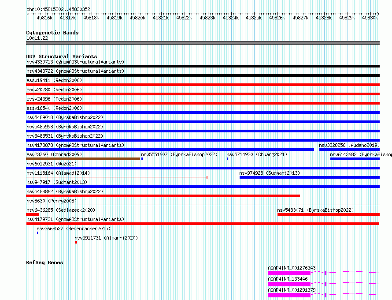
Task: Open nsv5489018 (ByrskaBishop2022) variant
Action: [x=65, y=117]
